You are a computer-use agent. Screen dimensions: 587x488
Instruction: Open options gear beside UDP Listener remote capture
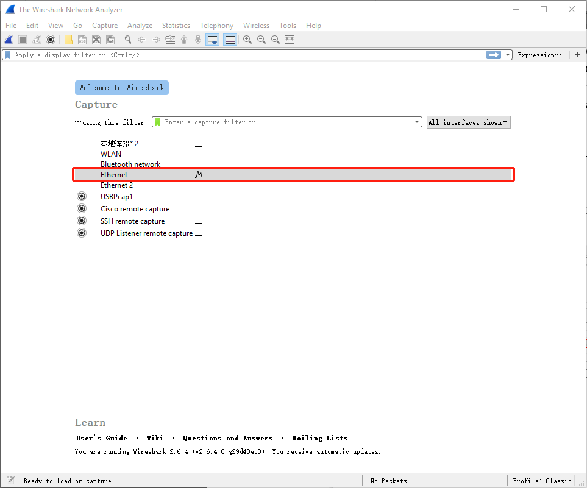82,233
